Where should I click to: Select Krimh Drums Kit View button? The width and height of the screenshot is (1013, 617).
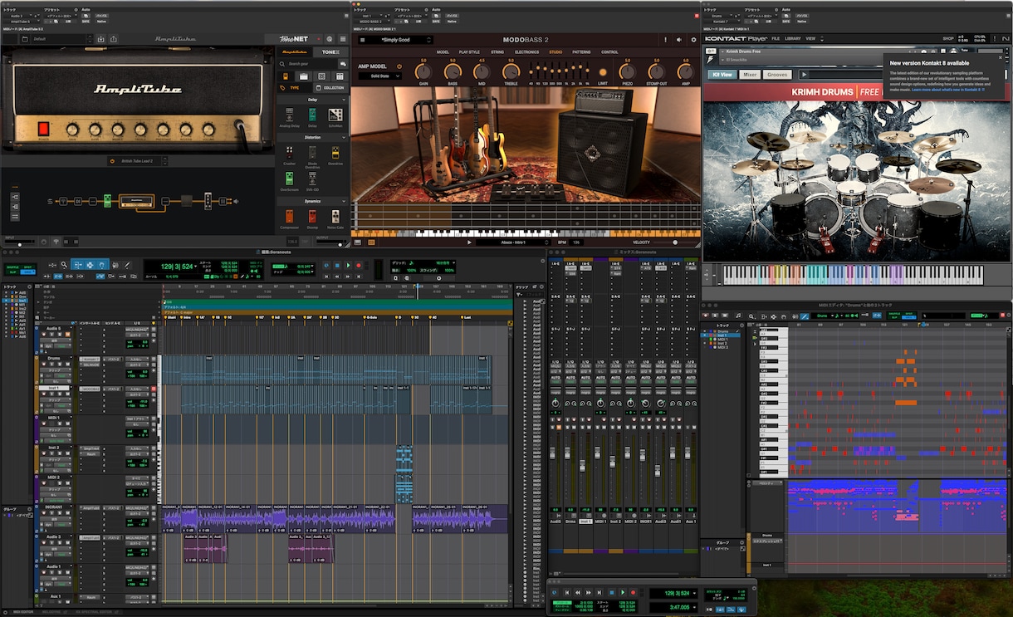722,75
